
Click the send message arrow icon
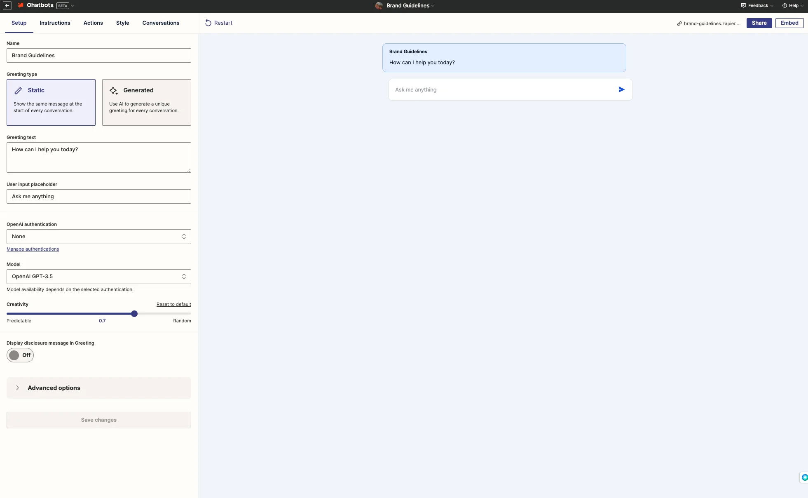(x=621, y=89)
